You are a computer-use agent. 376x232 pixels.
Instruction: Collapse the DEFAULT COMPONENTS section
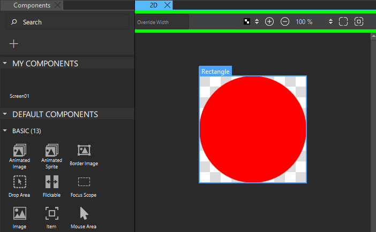click(5, 114)
